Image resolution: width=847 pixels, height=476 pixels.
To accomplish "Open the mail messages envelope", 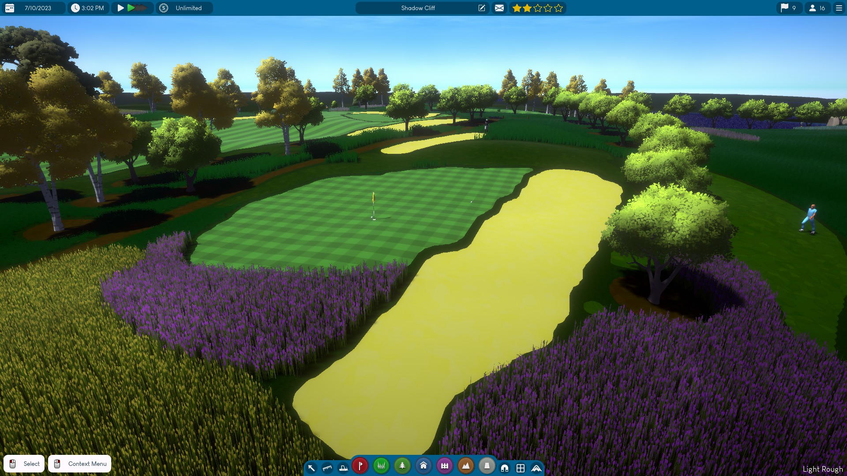I will pyautogui.click(x=499, y=8).
